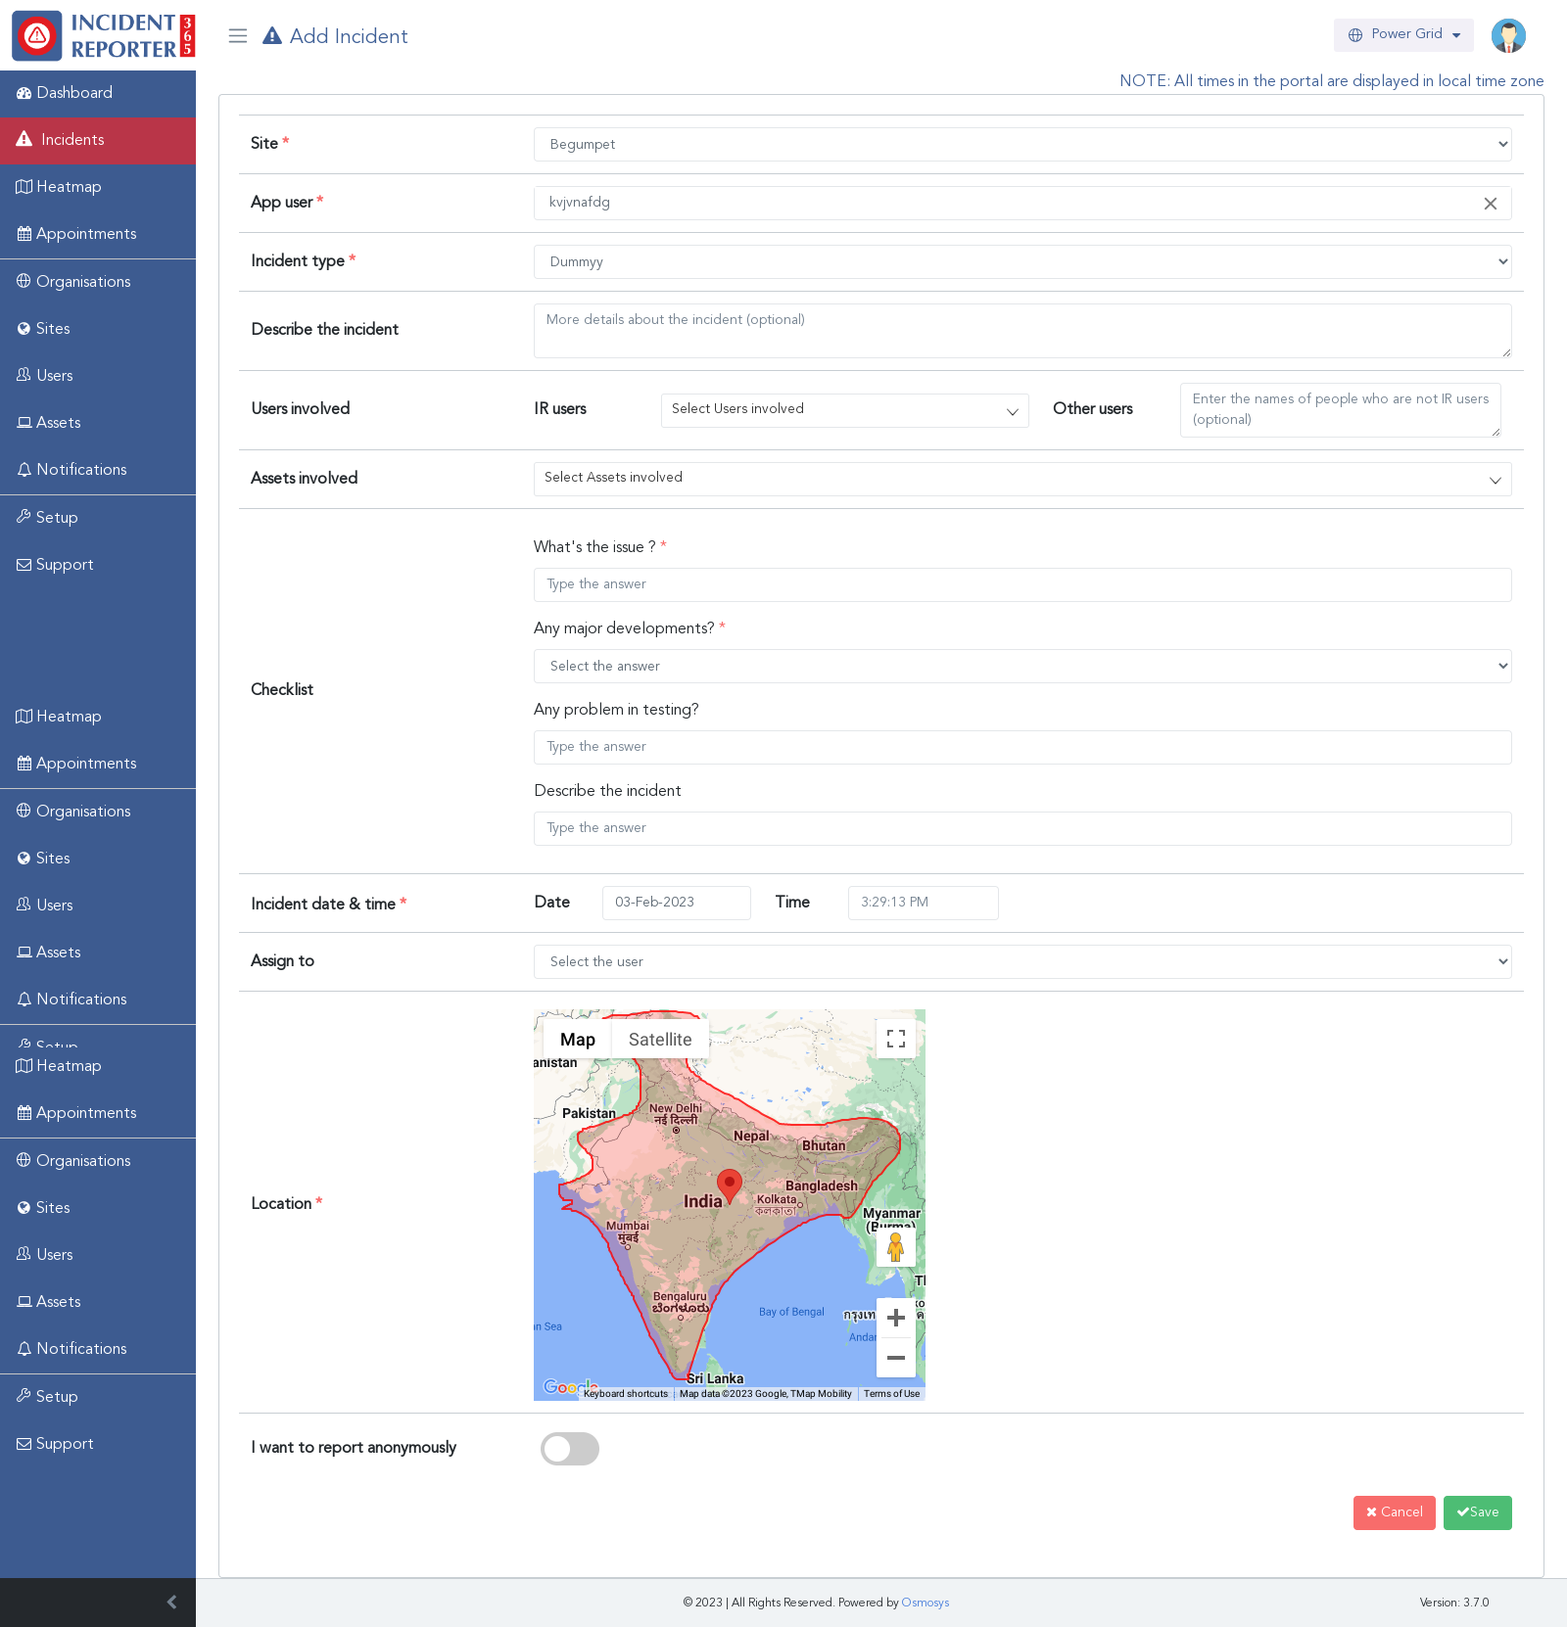Viewport: 1567px width, 1627px height.
Task: Click the red location pin on map
Action: click(729, 1185)
